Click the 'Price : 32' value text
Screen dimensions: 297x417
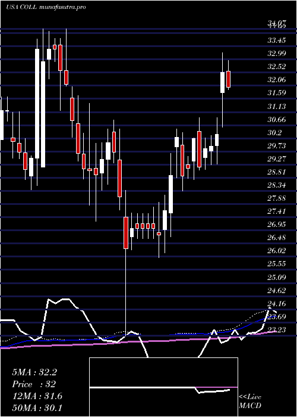34,384
